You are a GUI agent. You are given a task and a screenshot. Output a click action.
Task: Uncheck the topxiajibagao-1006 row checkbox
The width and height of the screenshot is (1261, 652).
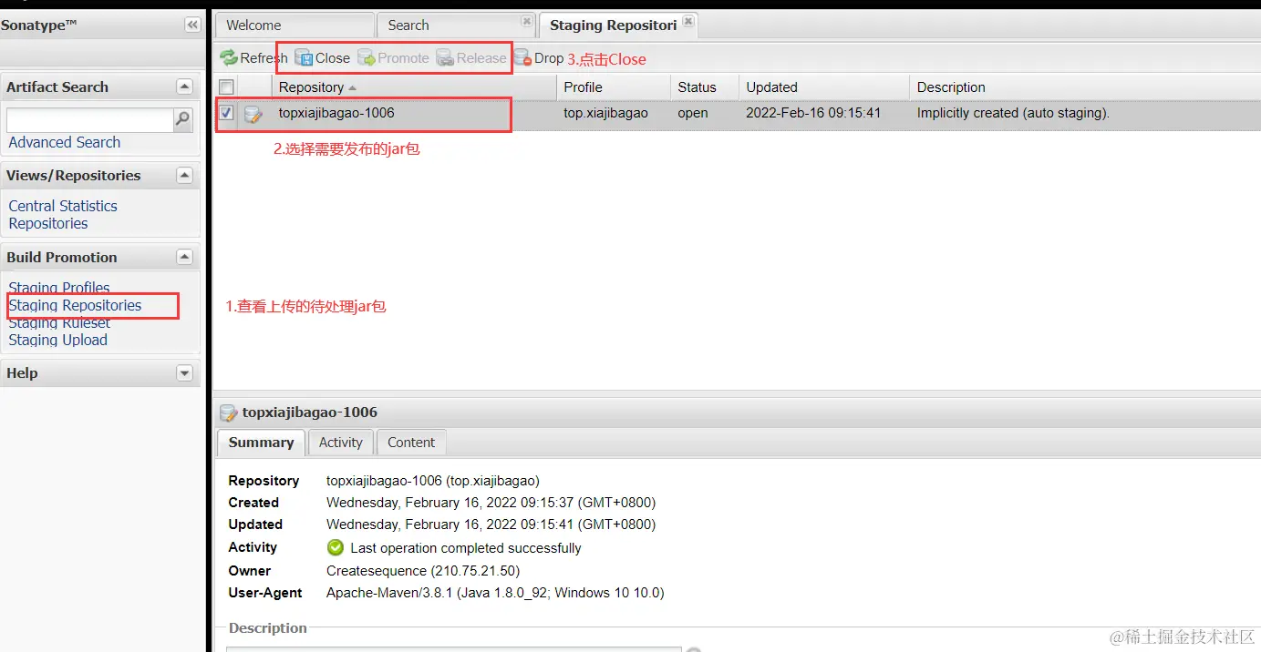[226, 114]
